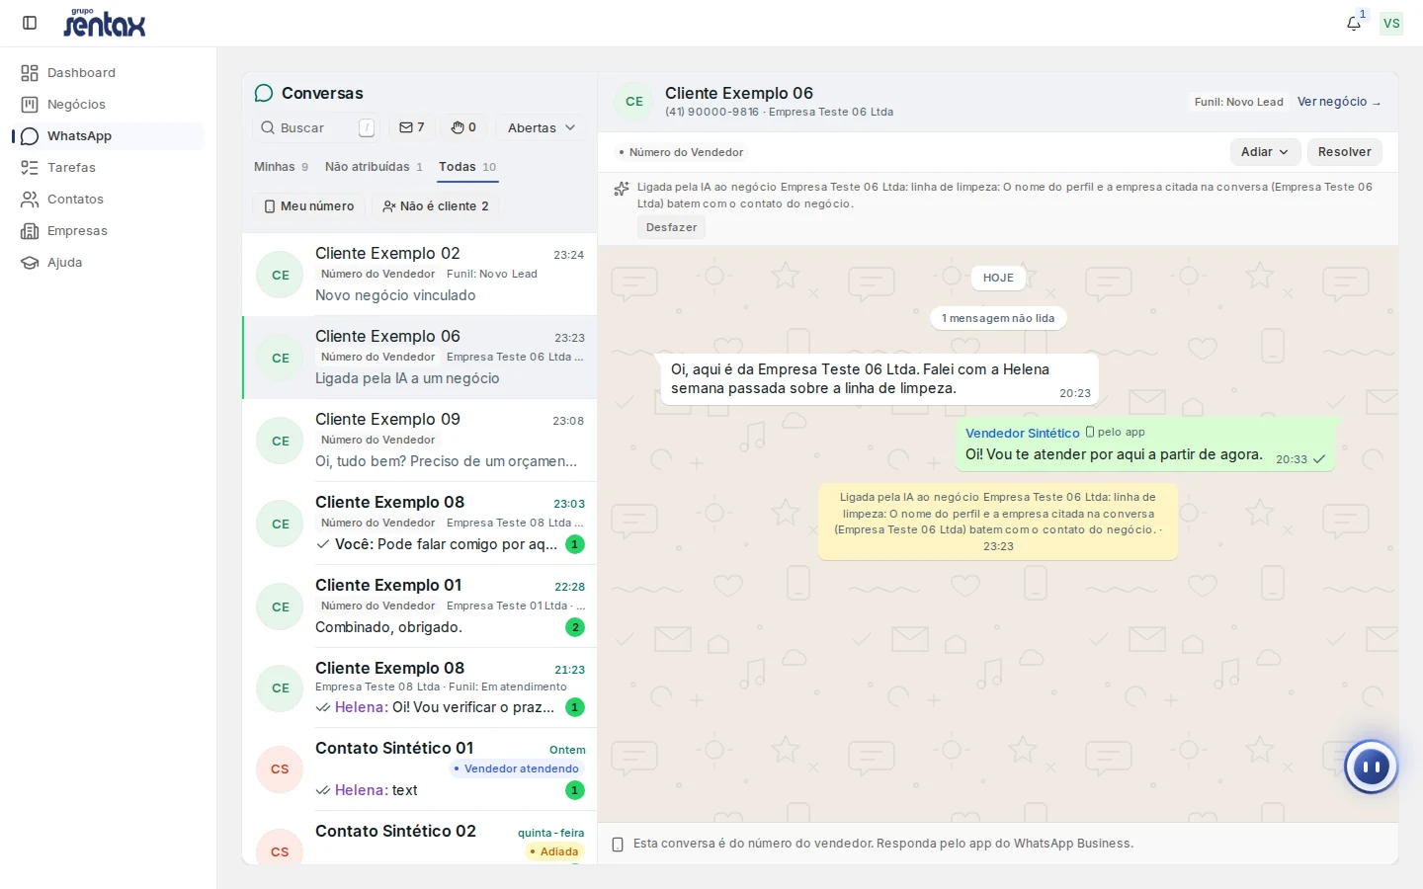The height and width of the screenshot is (889, 1423).
Task: Open the Abertas status dropdown
Action: pos(541,127)
